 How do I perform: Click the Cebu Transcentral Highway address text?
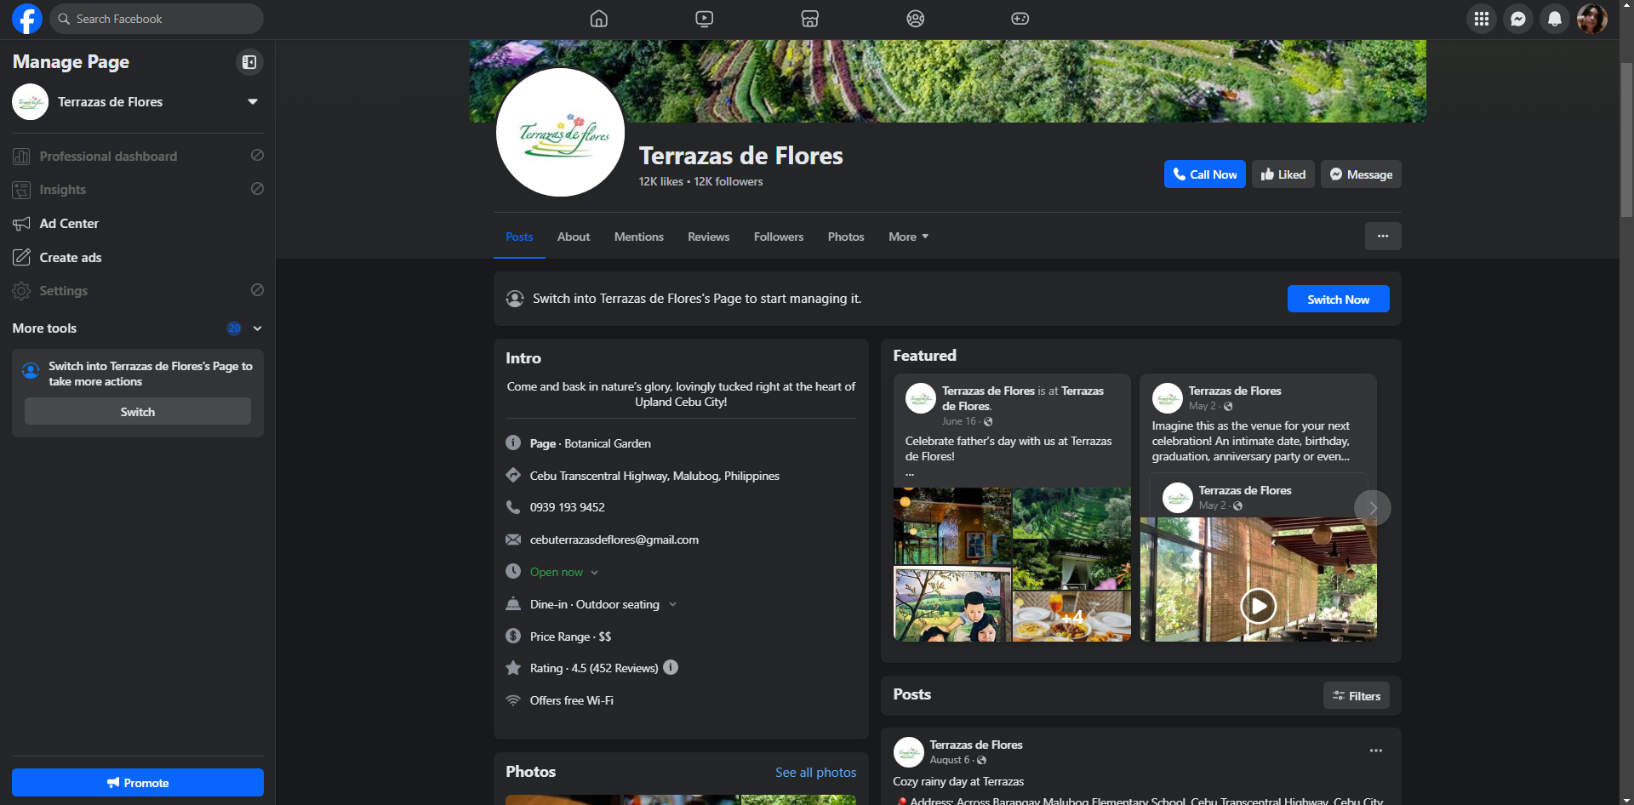[x=654, y=476]
